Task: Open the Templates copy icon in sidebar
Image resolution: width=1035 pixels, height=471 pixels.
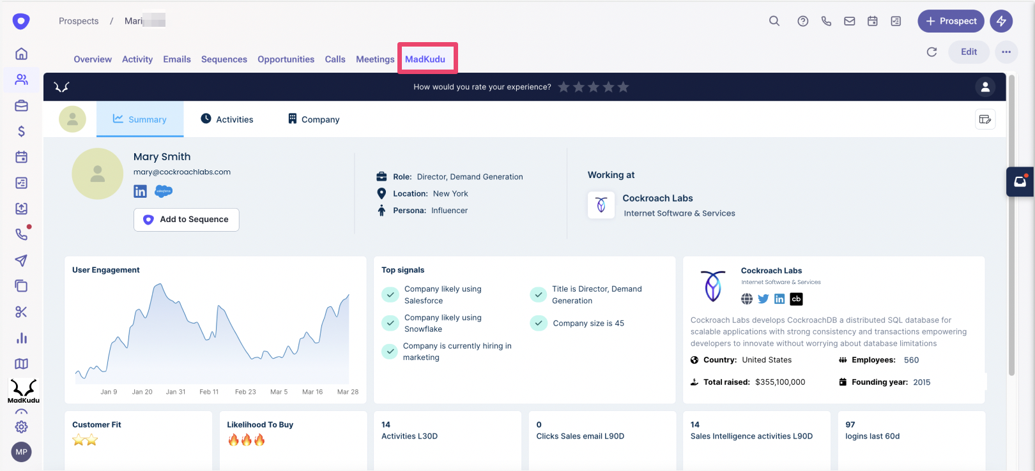Action: [21, 286]
